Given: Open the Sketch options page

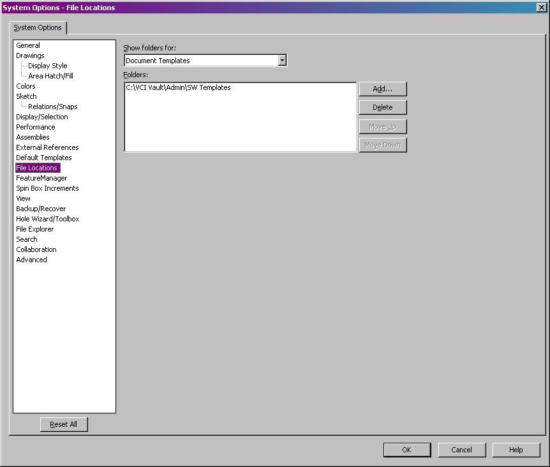Looking at the screenshot, I should [26, 96].
